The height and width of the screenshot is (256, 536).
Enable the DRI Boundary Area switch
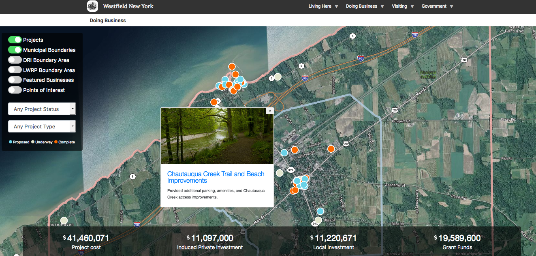click(x=15, y=60)
